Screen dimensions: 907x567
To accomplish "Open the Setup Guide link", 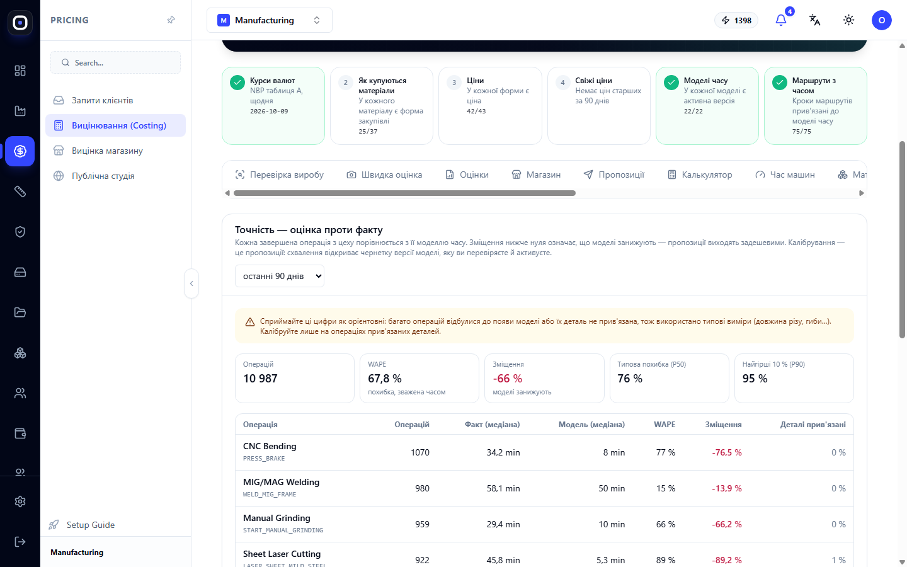I will (82, 525).
